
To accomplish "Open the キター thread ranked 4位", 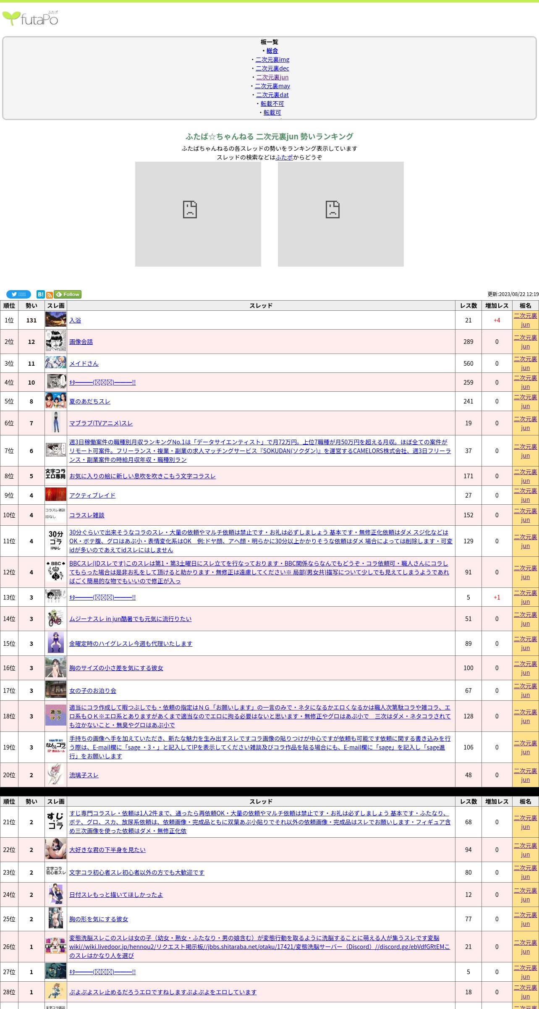I will click(102, 383).
